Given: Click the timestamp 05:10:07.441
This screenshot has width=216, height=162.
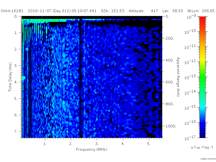Looking at the screenshot, I should click(84, 11).
